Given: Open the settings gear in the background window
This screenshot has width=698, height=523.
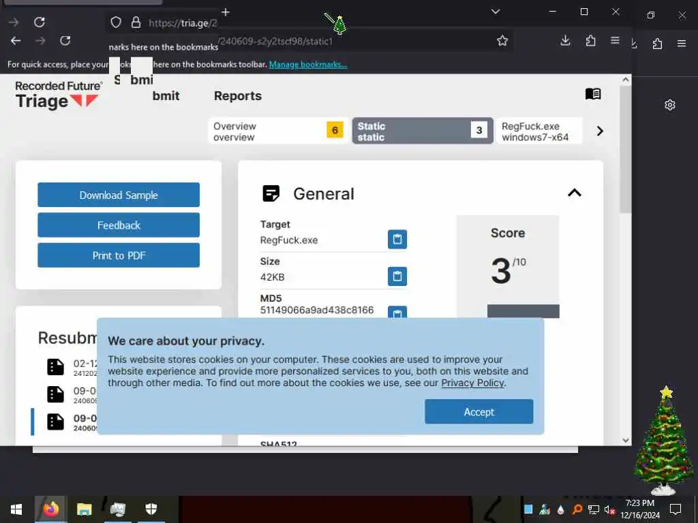Looking at the screenshot, I should 670,105.
